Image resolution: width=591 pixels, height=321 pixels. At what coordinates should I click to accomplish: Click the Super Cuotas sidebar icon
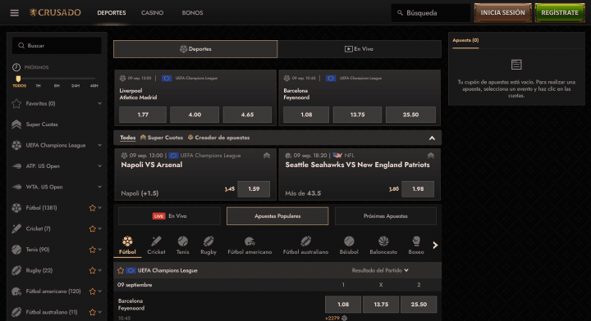tap(16, 124)
